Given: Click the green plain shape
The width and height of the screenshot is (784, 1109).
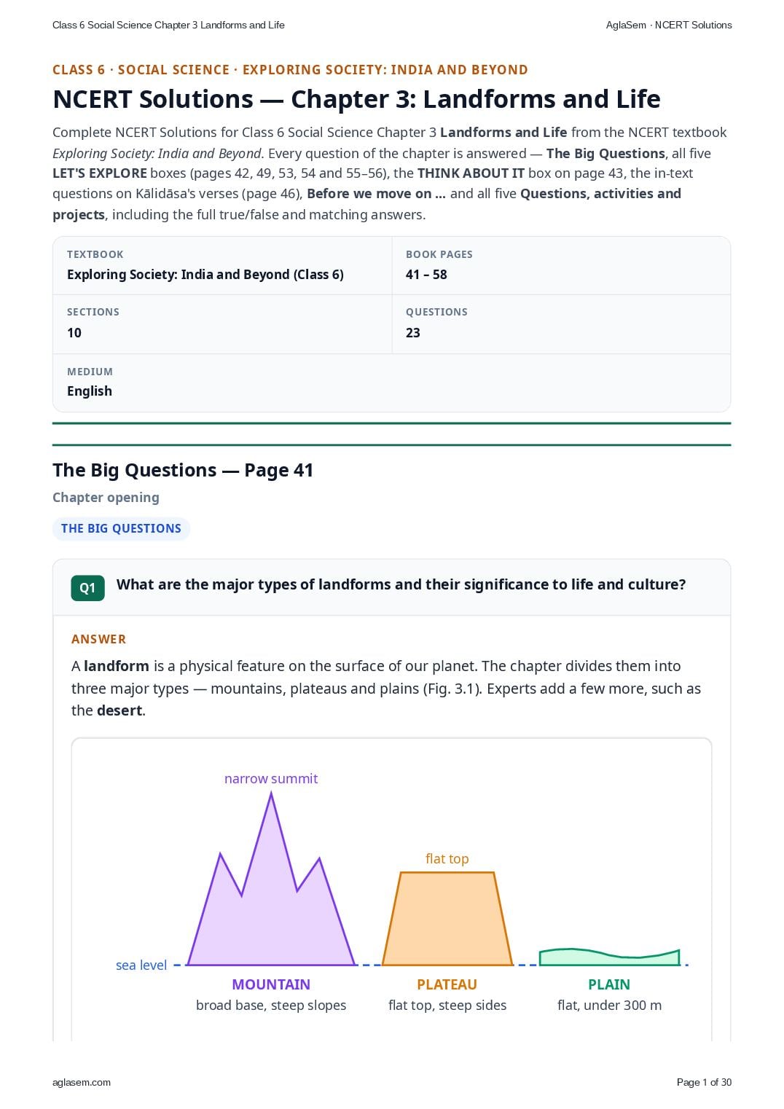Looking at the screenshot, I should (609, 957).
